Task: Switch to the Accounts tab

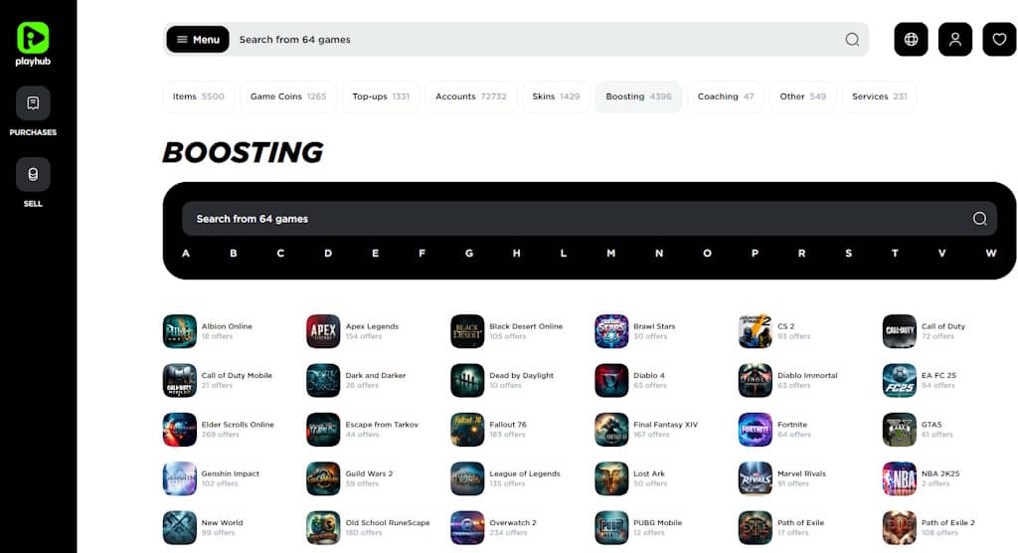Action: 470,96
